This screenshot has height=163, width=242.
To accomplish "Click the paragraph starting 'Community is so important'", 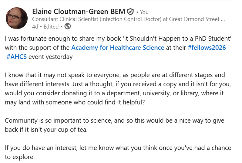I will (x=115, y=125).
